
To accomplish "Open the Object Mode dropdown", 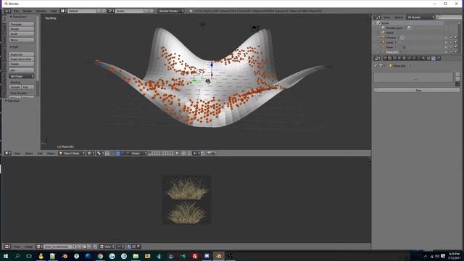I will 72,153.
